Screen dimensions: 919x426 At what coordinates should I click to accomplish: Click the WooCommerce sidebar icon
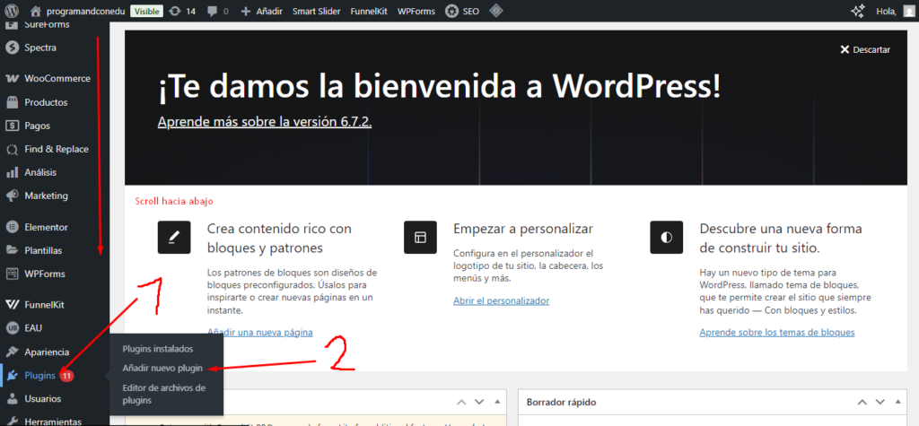(12, 79)
